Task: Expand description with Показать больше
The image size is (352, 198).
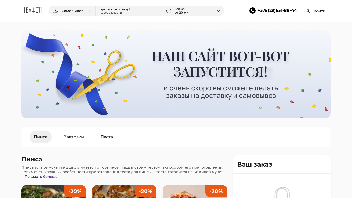Action: 41,177
